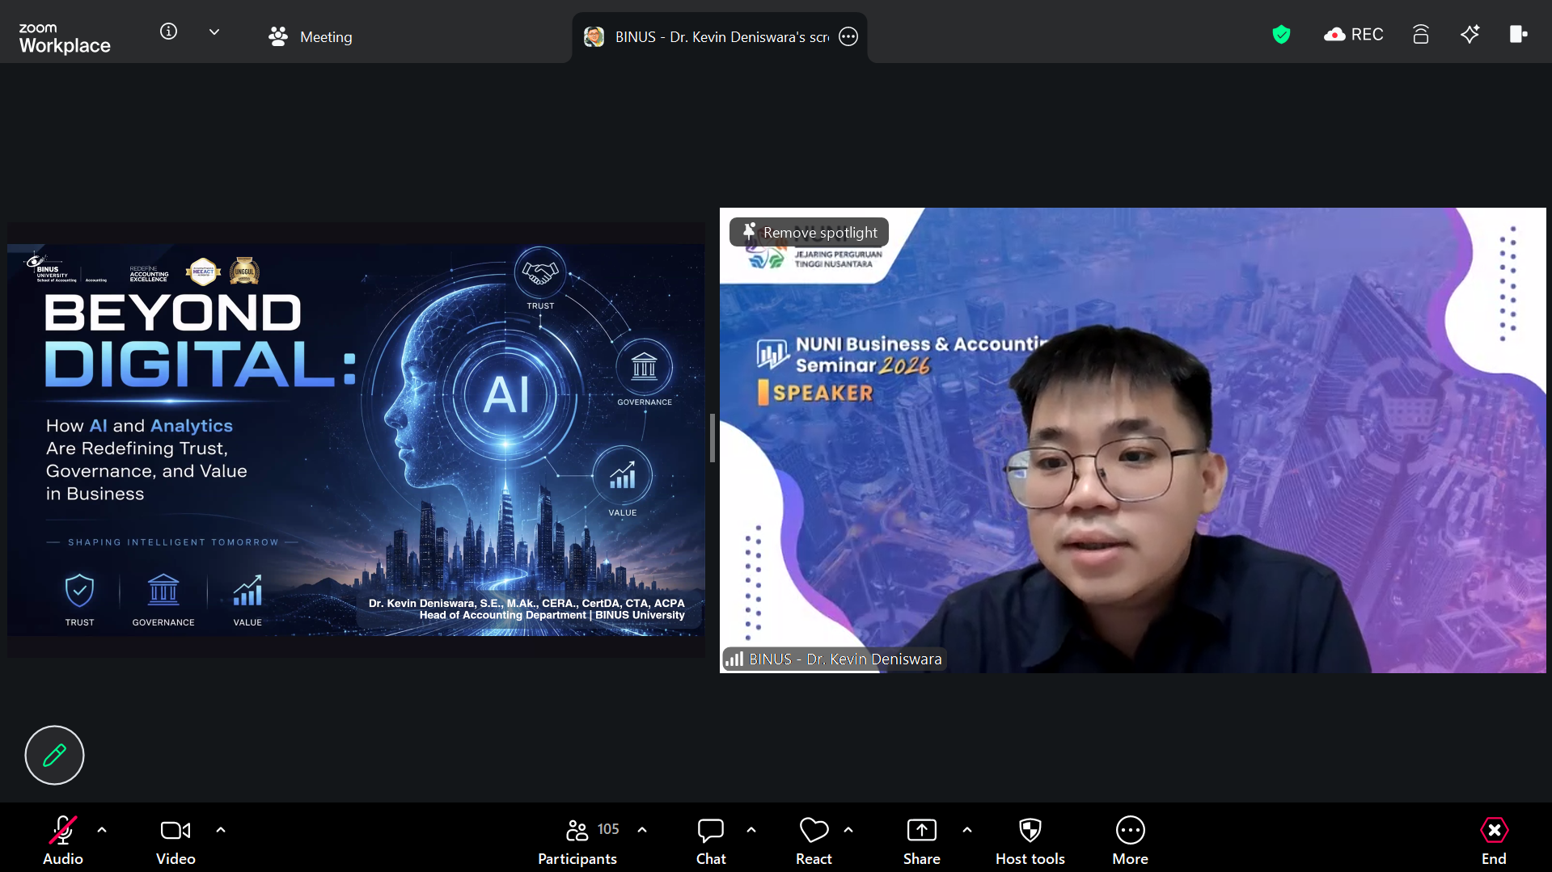Screen dimensions: 1552x872
Task: Start Share screen
Action: pos(922,840)
